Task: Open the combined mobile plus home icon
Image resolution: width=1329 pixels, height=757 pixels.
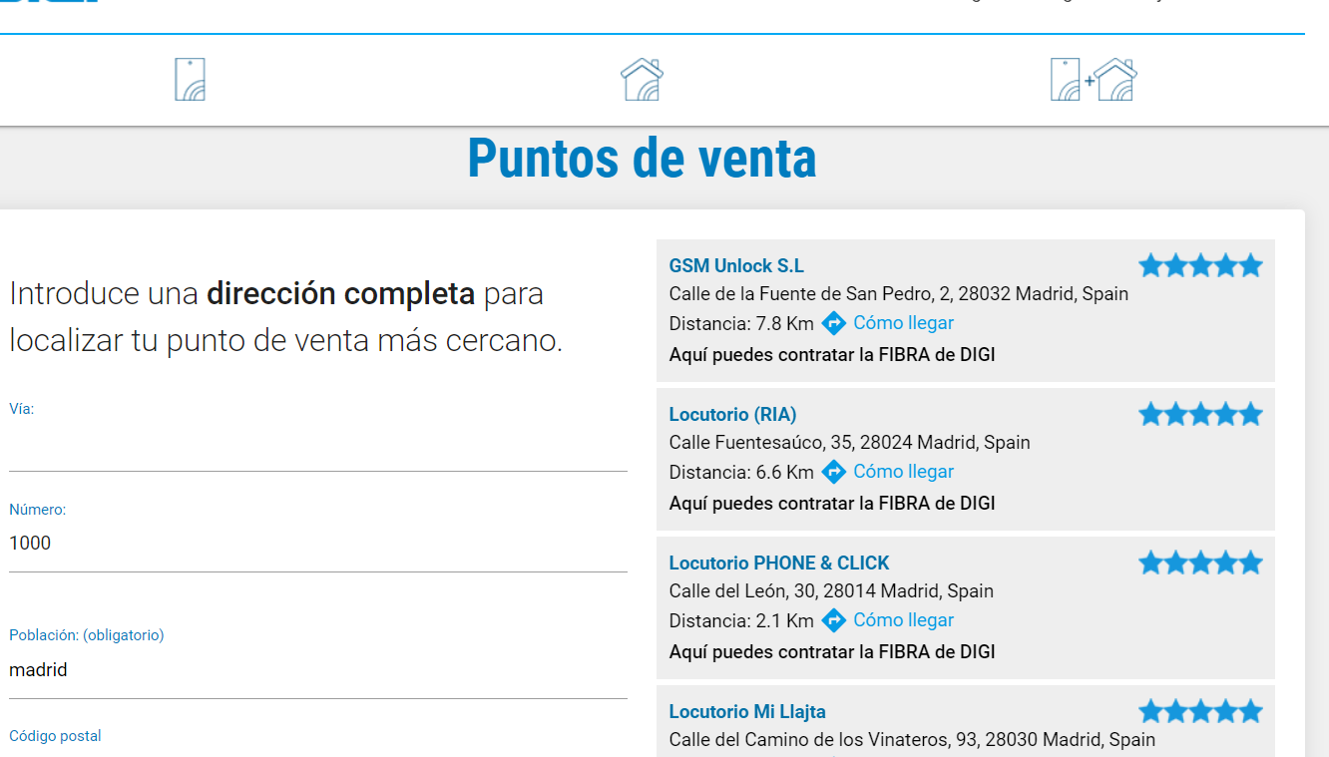Action: point(1094,80)
